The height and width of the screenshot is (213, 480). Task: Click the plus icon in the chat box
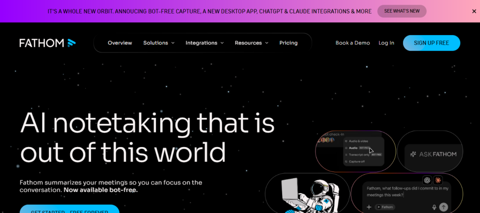point(369,207)
